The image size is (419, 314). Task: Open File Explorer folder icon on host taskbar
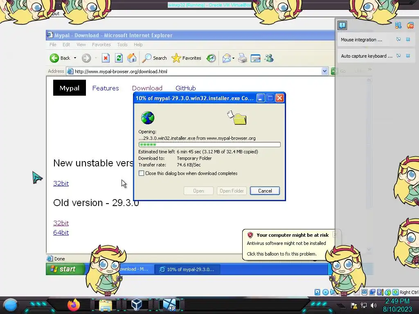(106, 305)
